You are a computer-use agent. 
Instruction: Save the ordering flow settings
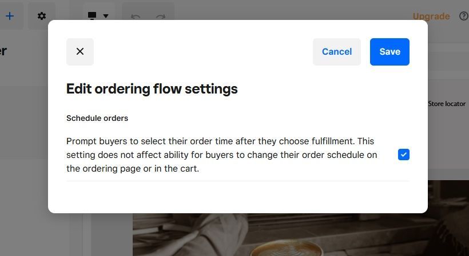pyautogui.click(x=389, y=52)
